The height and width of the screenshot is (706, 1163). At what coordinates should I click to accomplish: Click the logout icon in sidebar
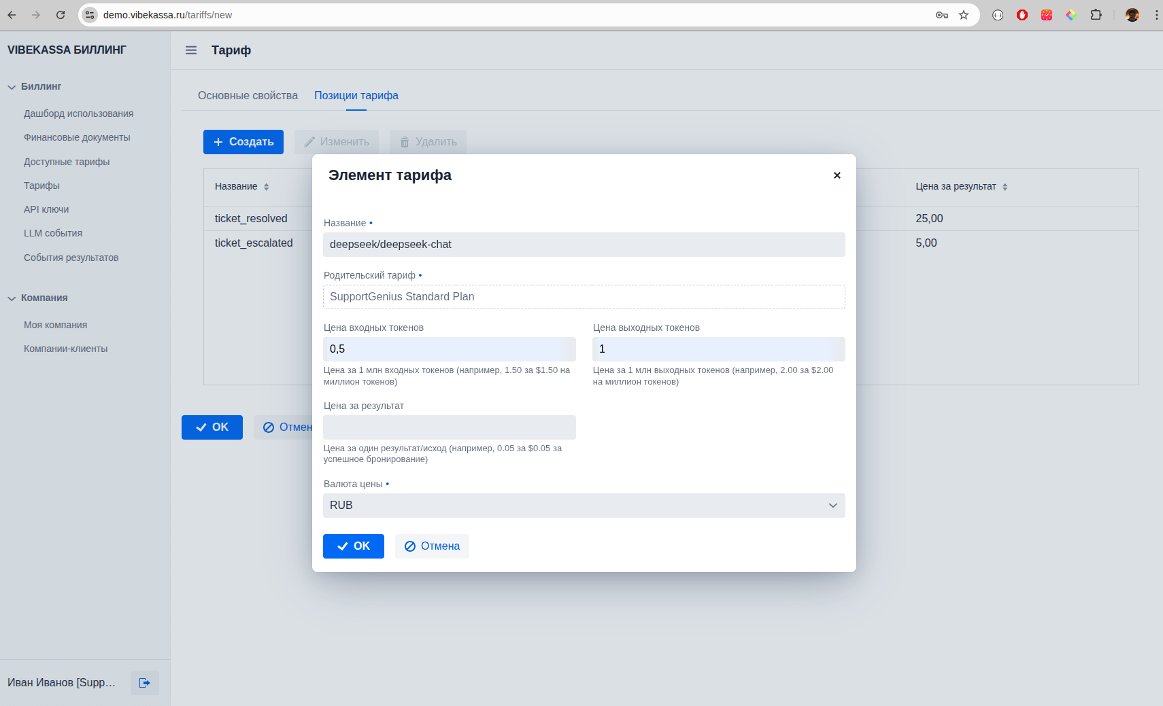coord(144,683)
